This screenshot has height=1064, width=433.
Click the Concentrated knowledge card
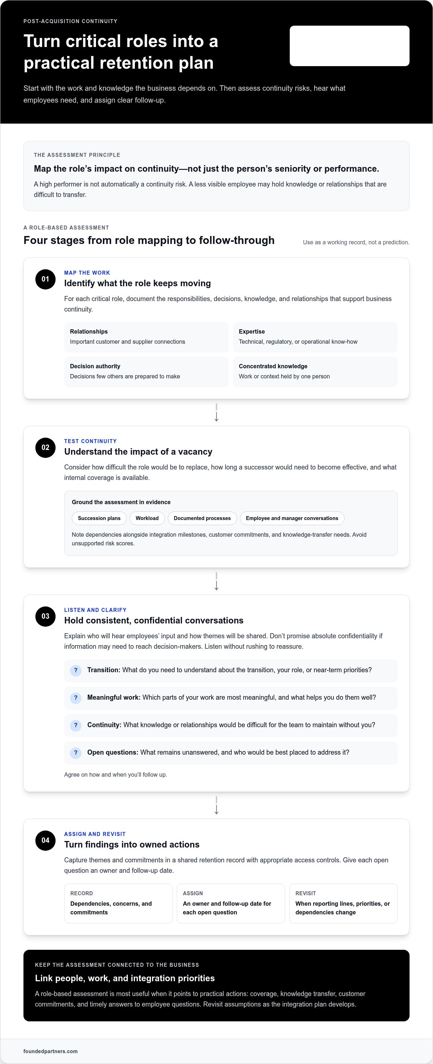(x=315, y=372)
